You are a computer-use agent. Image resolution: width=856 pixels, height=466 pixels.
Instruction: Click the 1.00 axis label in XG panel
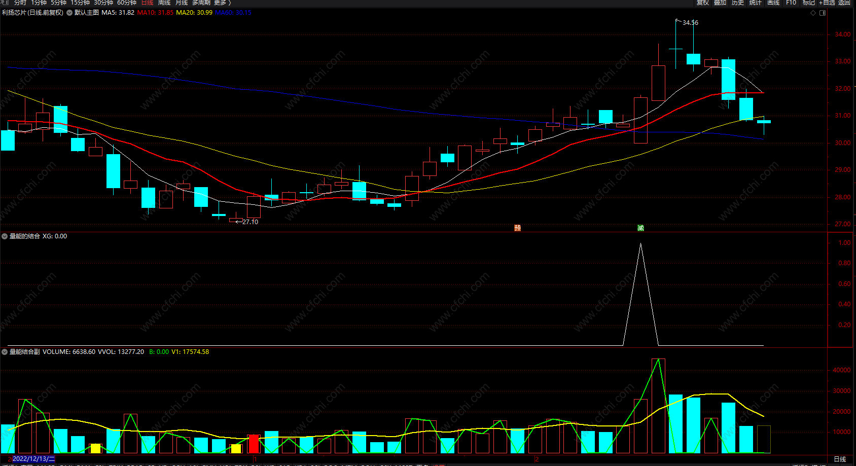point(844,243)
